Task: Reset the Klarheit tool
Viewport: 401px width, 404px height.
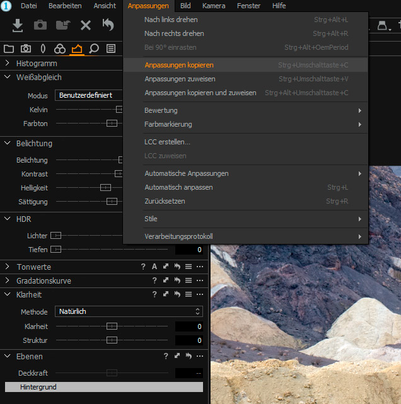Action: [x=177, y=294]
